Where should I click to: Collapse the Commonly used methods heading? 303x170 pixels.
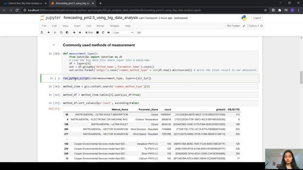click(53, 45)
